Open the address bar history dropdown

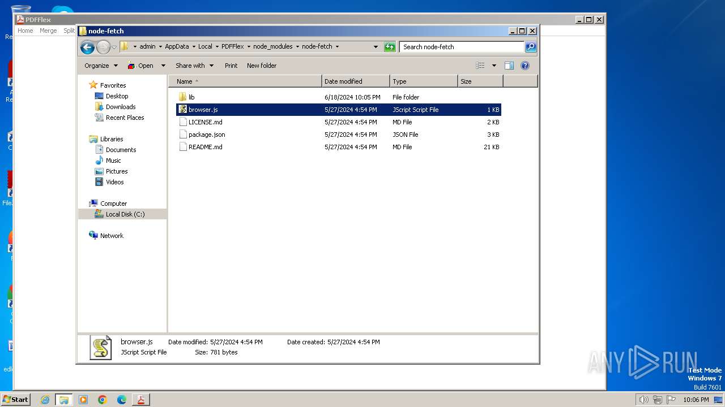coord(376,47)
